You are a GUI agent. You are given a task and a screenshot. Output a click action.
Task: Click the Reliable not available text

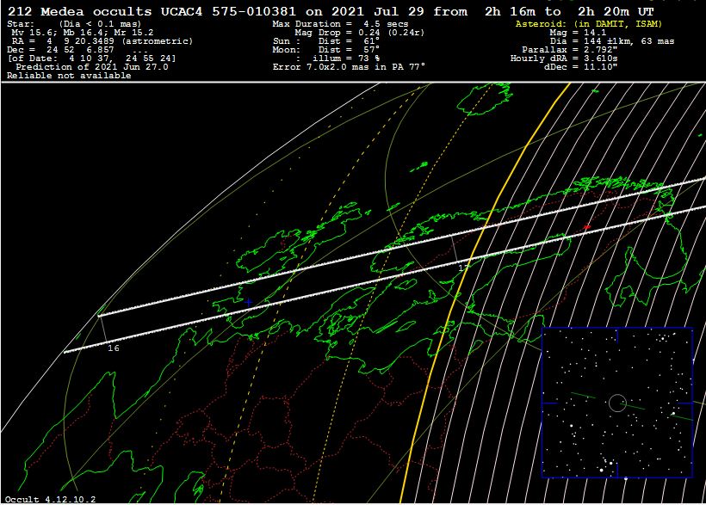coord(69,76)
